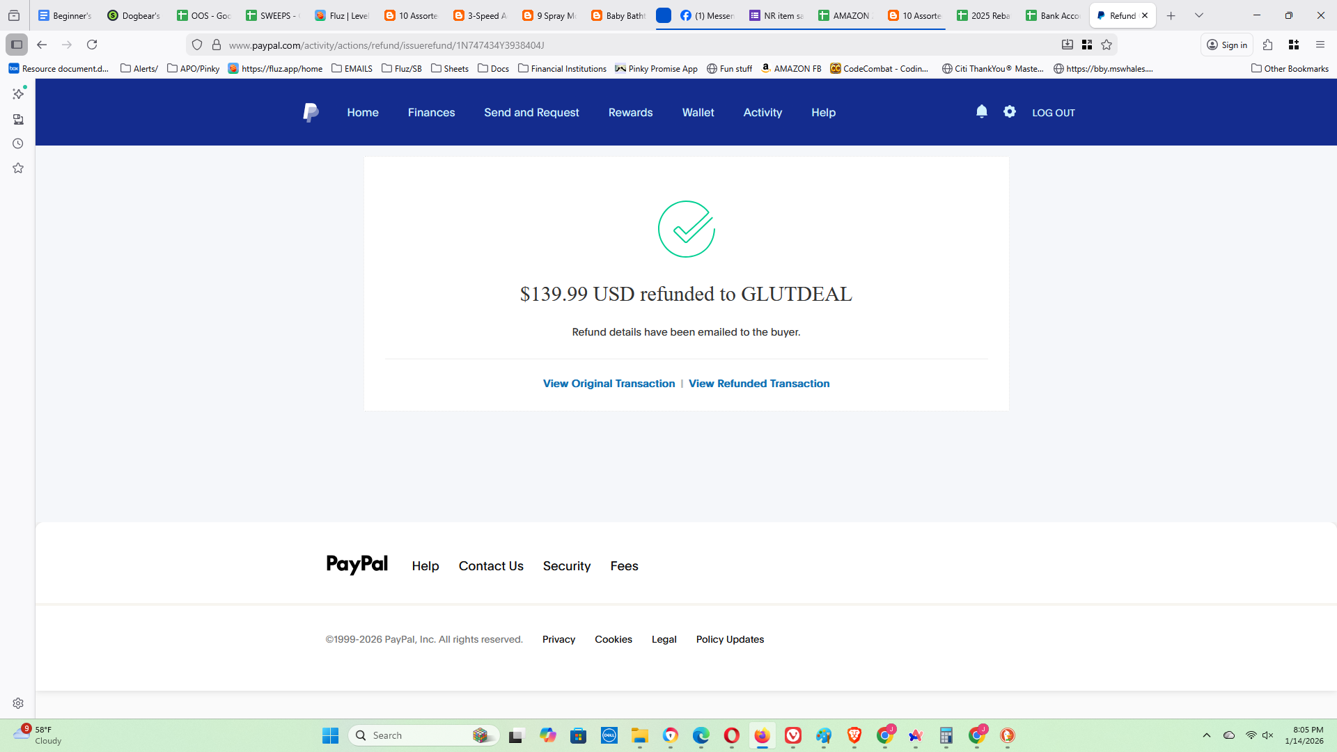Click View Original Transaction link
The height and width of the screenshot is (752, 1337).
(x=609, y=384)
